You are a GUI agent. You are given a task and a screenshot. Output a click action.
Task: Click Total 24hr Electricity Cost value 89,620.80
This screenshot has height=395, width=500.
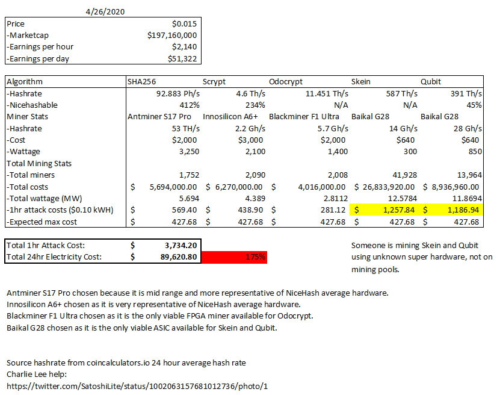coord(177,257)
